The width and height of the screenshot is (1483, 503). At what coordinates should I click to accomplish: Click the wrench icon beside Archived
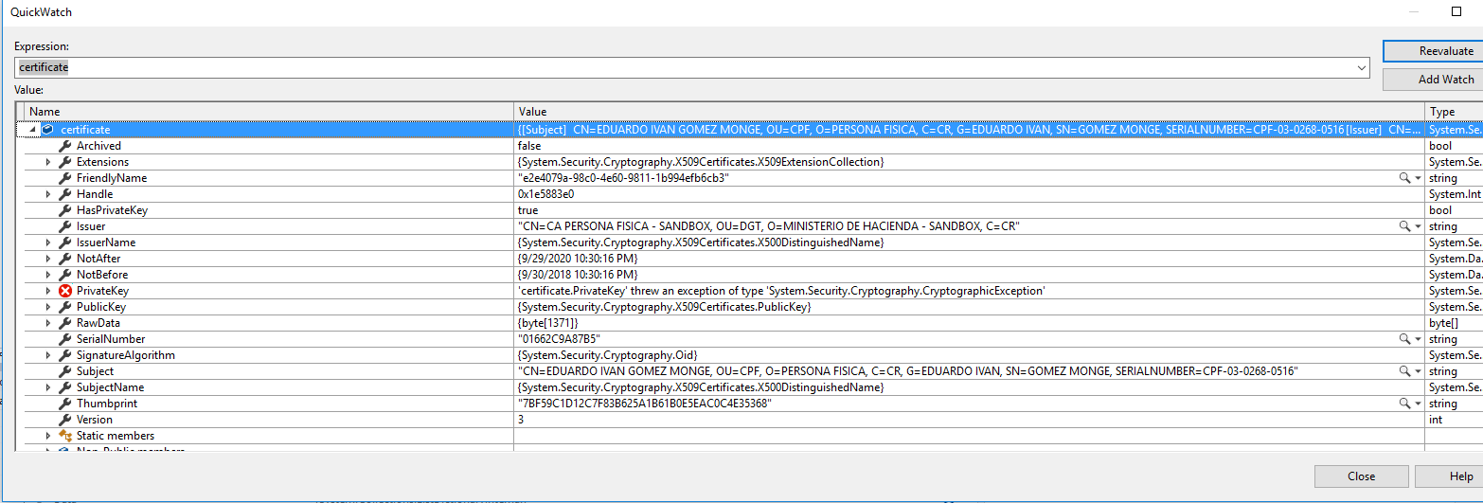click(x=65, y=146)
